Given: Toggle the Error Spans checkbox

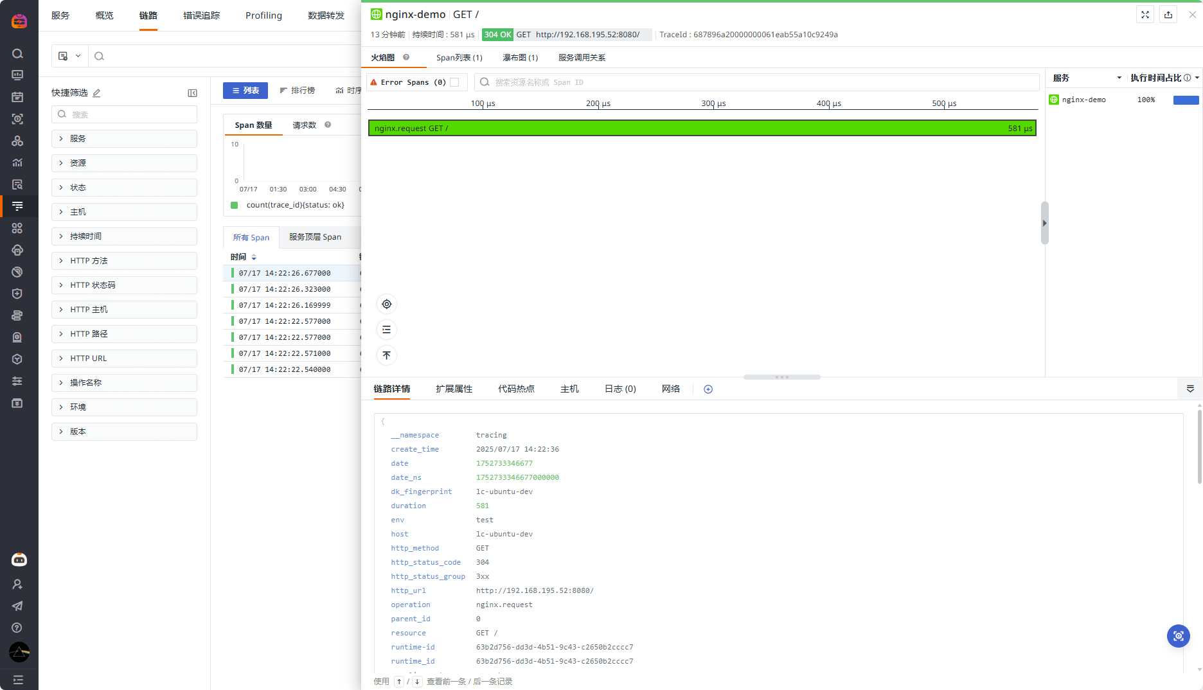Looking at the screenshot, I should (454, 82).
